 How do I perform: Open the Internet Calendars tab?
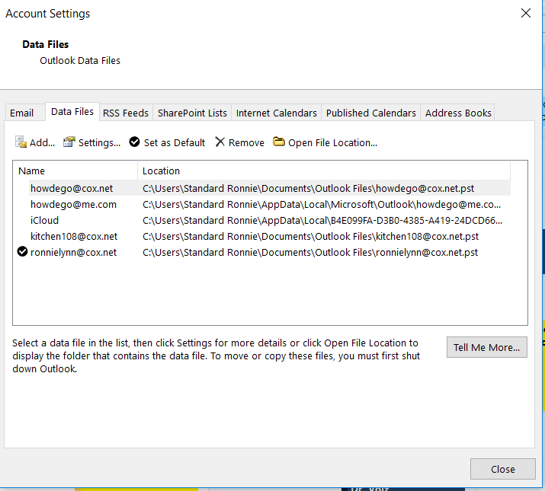coord(277,113)
